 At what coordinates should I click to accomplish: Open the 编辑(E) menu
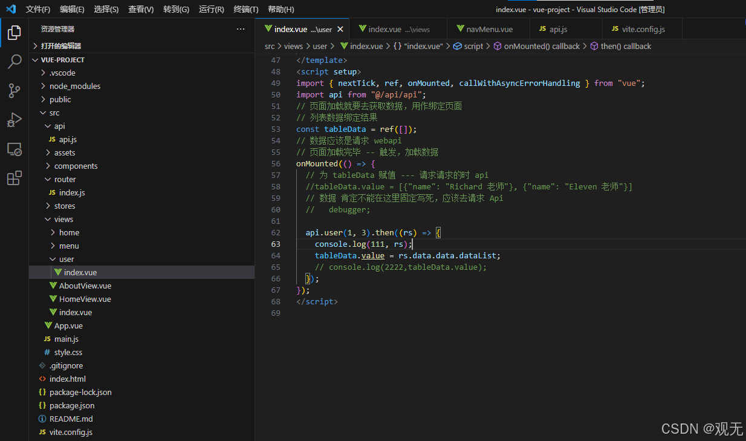point(72,9)
